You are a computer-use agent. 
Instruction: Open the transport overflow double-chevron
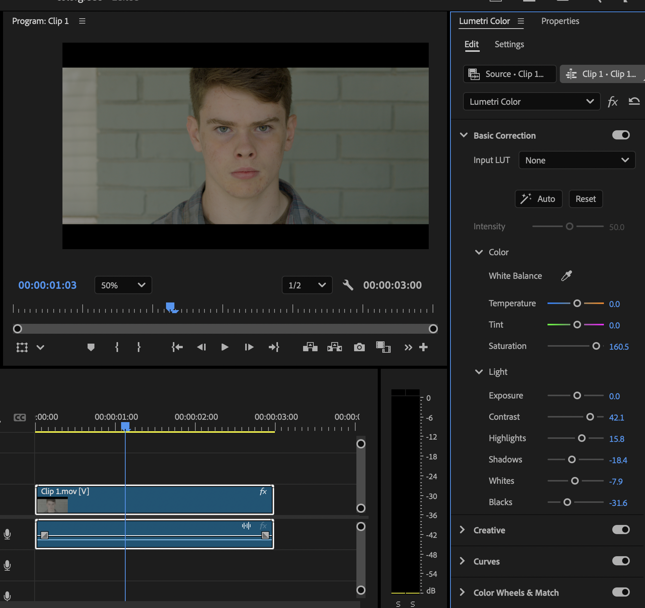408,347
